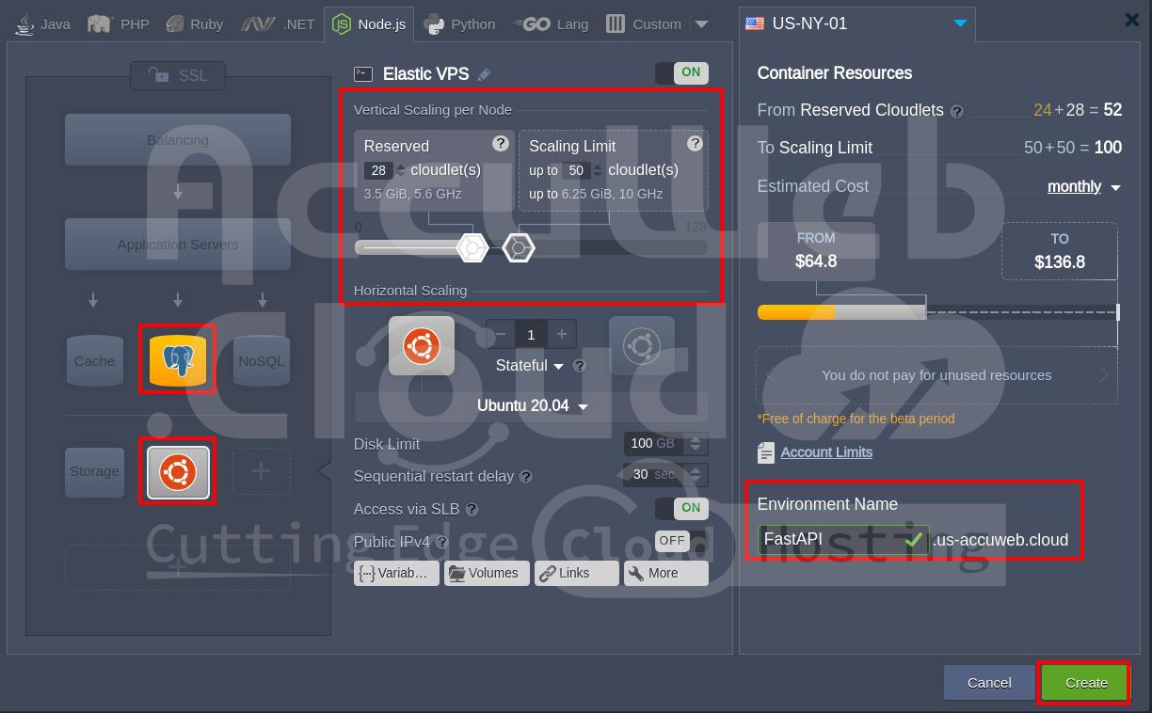Switch to the PHP tab
Image resolution: width=1152 pixels, height=713 pixels.
click(x=120, y=24)
